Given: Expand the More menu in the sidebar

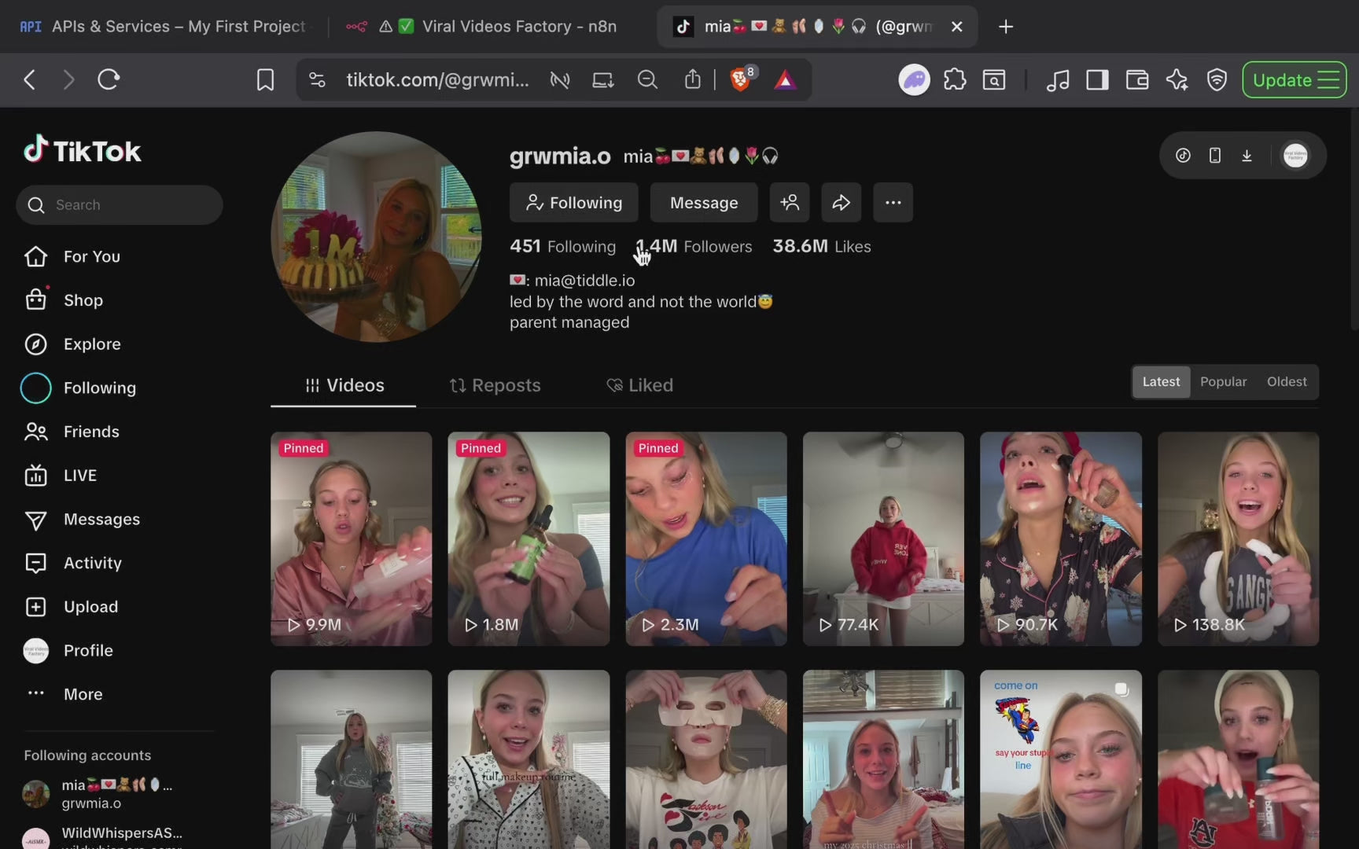Looking at the screenshot, I should [83, 694].
